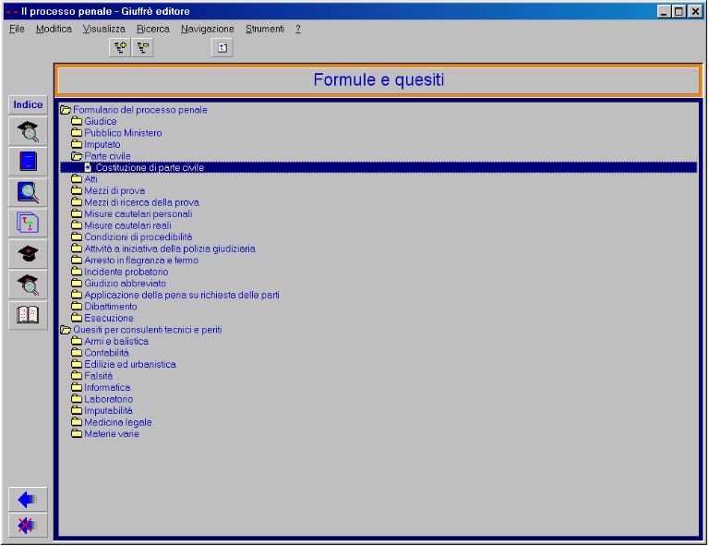Expand Mezzi di ricerca della prova folder
This screenshot has width=709, height=546.
[x=135, y=202]
